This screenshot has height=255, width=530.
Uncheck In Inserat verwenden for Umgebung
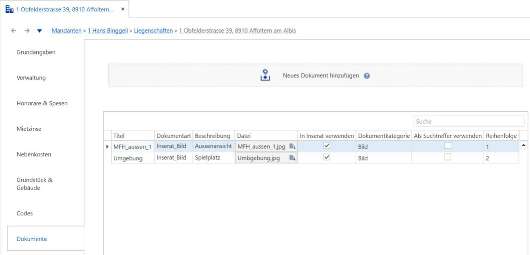[x=327, y=158]
